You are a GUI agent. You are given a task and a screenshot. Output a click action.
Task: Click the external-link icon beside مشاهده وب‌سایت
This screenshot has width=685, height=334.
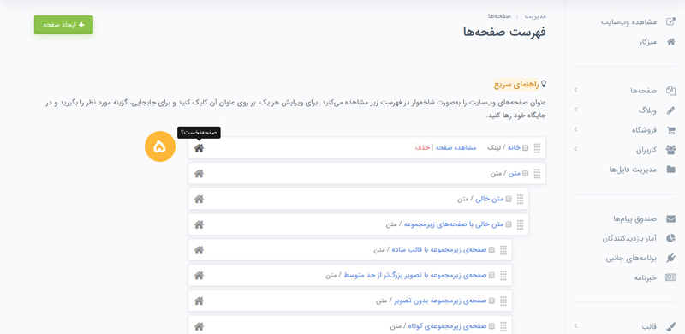click(670, 21)
